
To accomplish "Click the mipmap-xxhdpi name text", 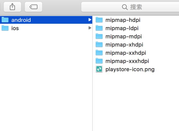I will click(x=126, y=53).
